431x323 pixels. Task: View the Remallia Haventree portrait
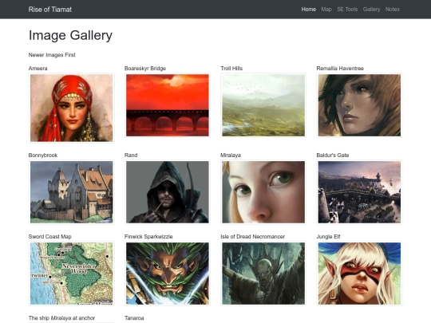point(359,105)
